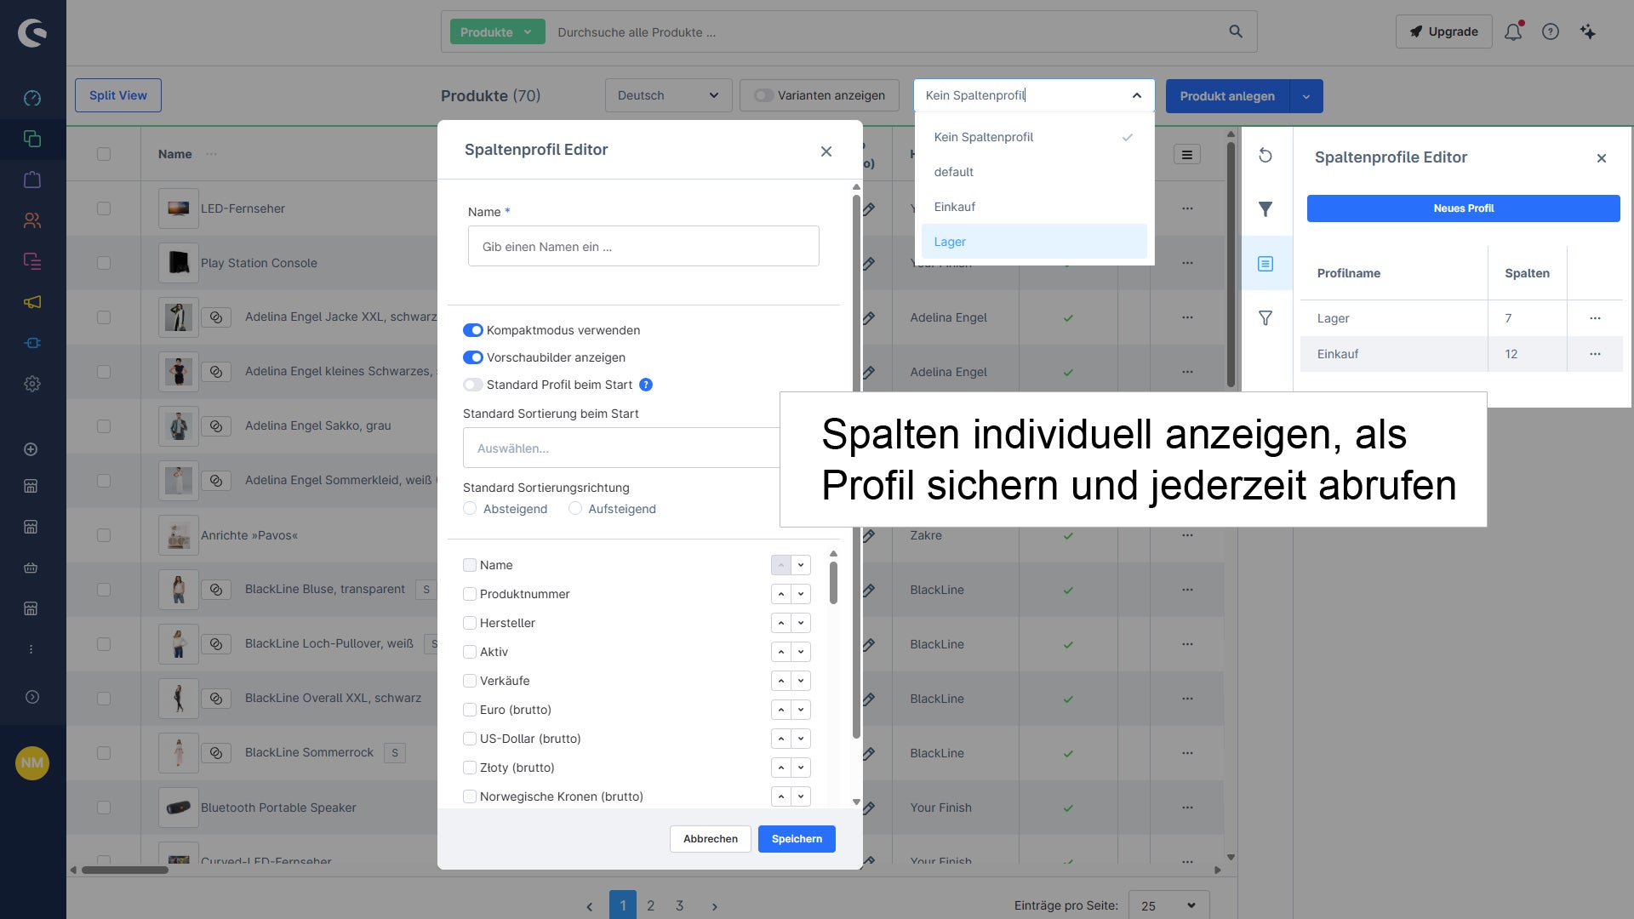Click the reset arrow icon in side panel
The width and height of the screenshot is (1634, 919).
(x=1265, y=155)
